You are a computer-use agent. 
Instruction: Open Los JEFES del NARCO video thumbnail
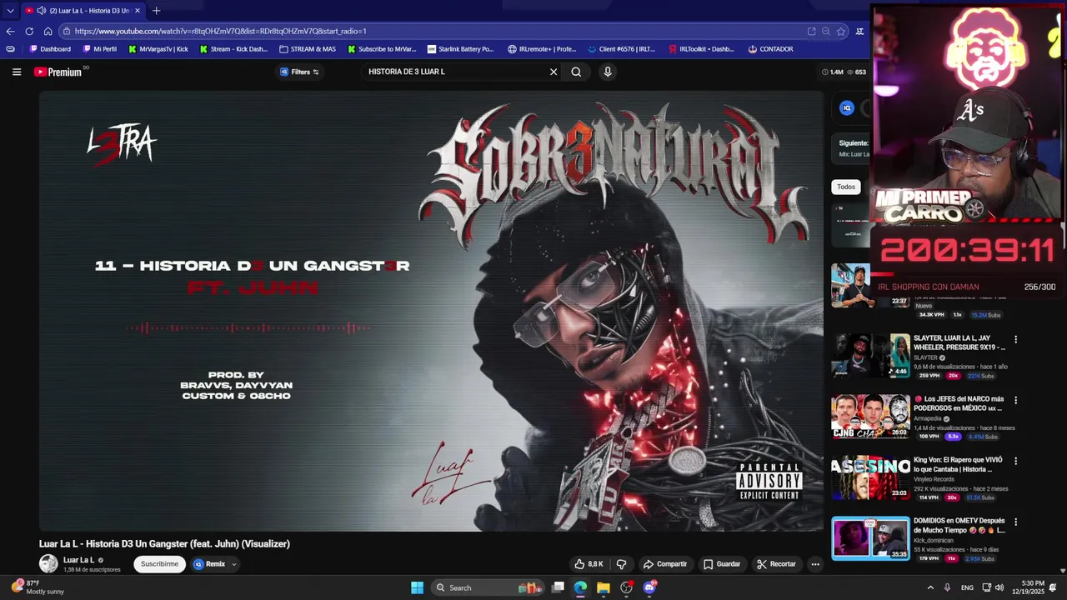coord(870,416)
